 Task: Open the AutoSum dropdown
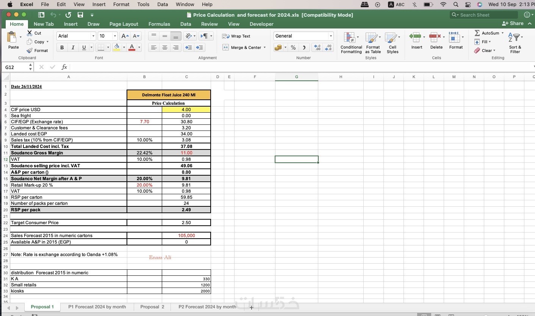tap(502, 33)
